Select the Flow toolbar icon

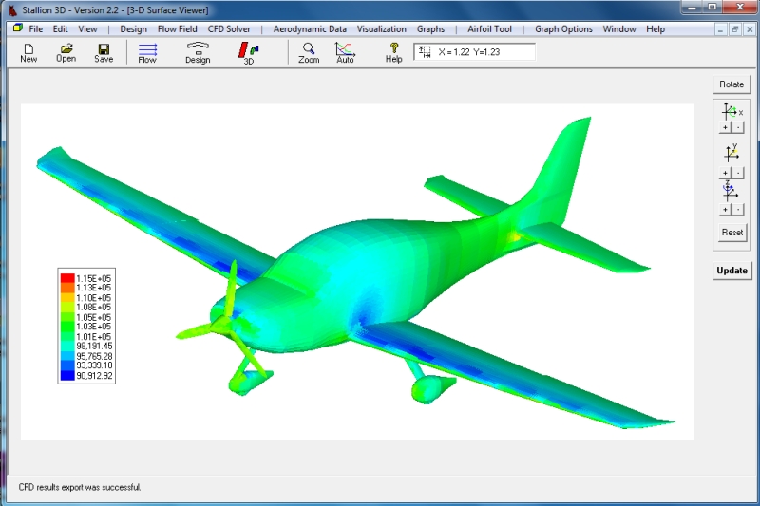147,52
